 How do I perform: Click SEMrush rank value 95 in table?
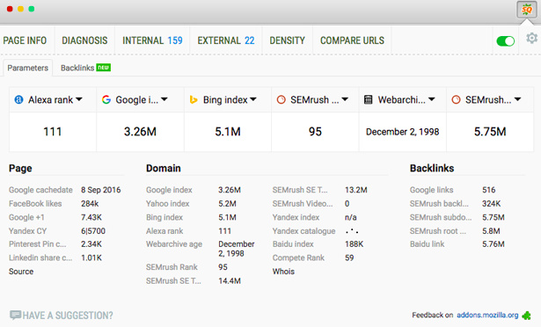(x=315, y=132)
